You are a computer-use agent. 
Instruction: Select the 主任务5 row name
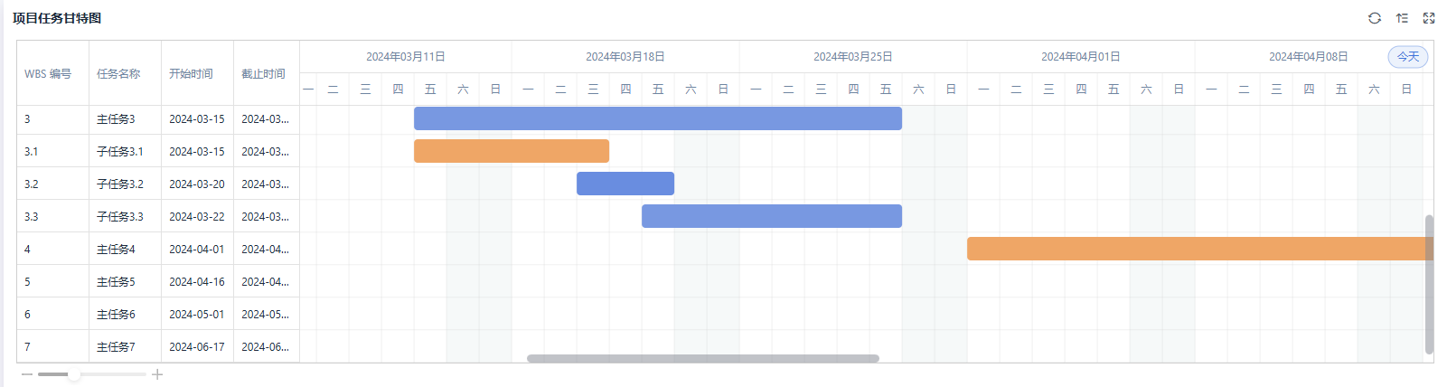pos(116,282)
